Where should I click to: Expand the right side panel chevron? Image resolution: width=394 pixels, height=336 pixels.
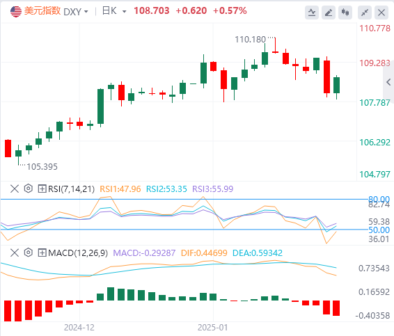tap(388, 82)
